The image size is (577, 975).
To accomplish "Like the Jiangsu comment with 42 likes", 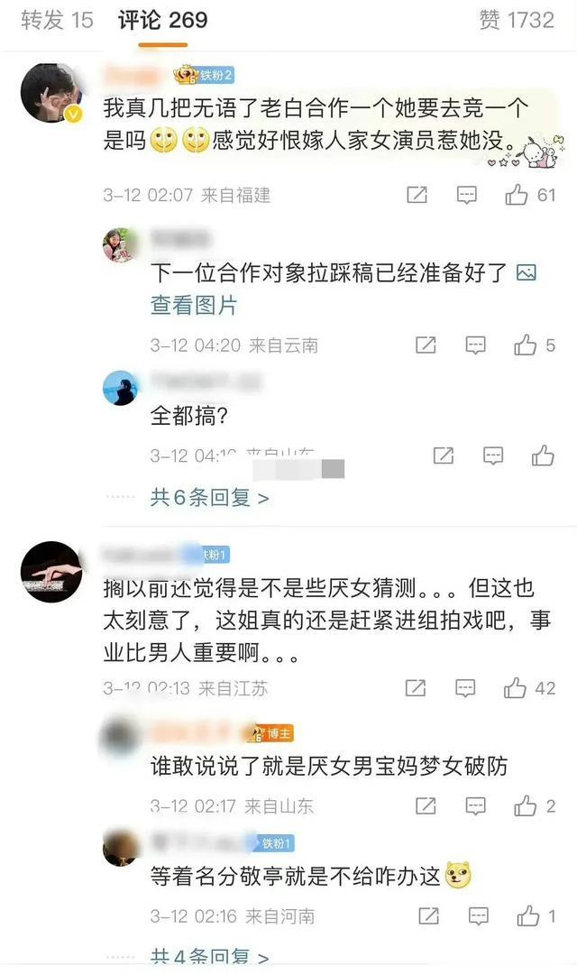I will click(515, 687).
